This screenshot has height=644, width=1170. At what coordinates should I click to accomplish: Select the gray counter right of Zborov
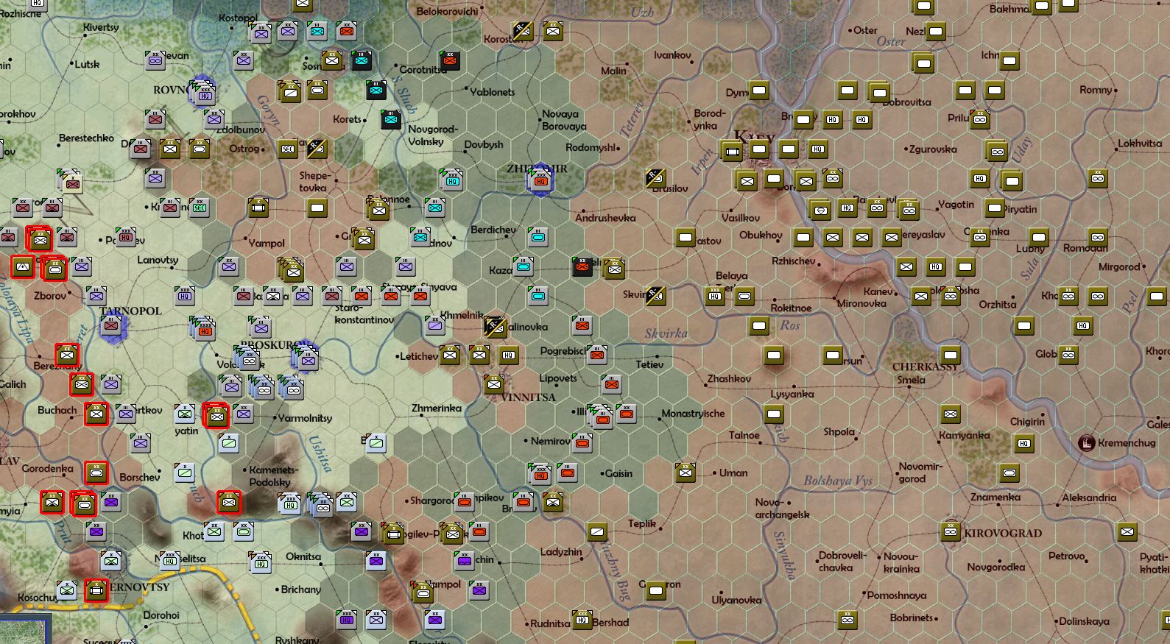pos(96,296)
